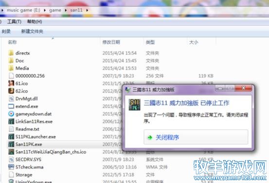Select the Readme.txt file name
Image resolution: width=269 pixels, height=183 pixels.
click(x=27, y=129)
